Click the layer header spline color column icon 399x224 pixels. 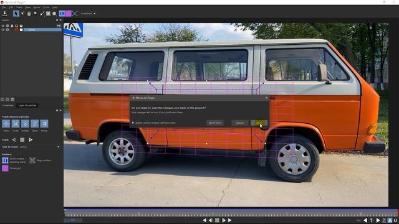(17, 26)
